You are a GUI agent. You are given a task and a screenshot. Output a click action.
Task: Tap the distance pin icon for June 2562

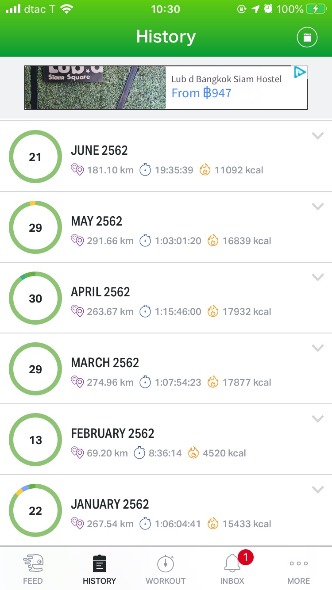[x=77, y=170]
